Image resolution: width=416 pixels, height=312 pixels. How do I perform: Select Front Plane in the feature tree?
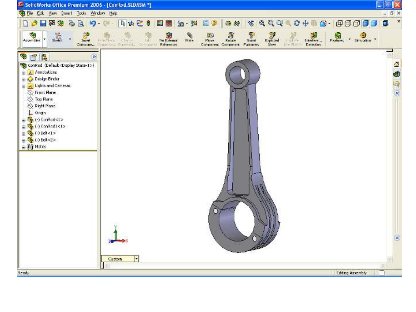[45, 93]
